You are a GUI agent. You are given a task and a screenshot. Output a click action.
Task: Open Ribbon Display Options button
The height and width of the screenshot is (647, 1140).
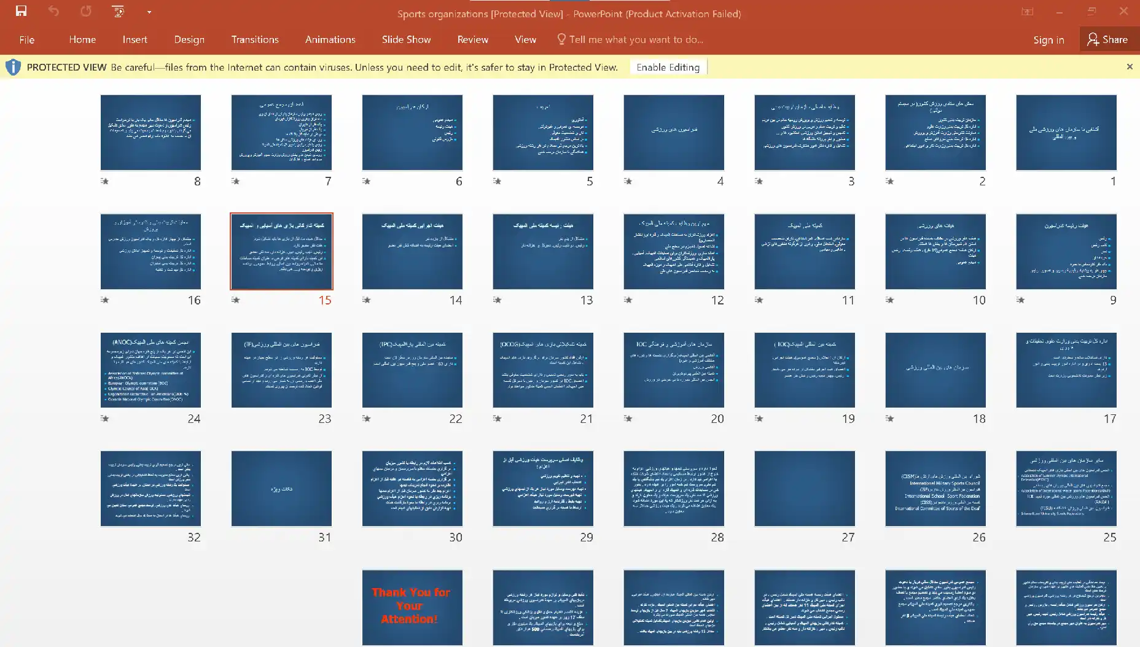coord(1027,11)
